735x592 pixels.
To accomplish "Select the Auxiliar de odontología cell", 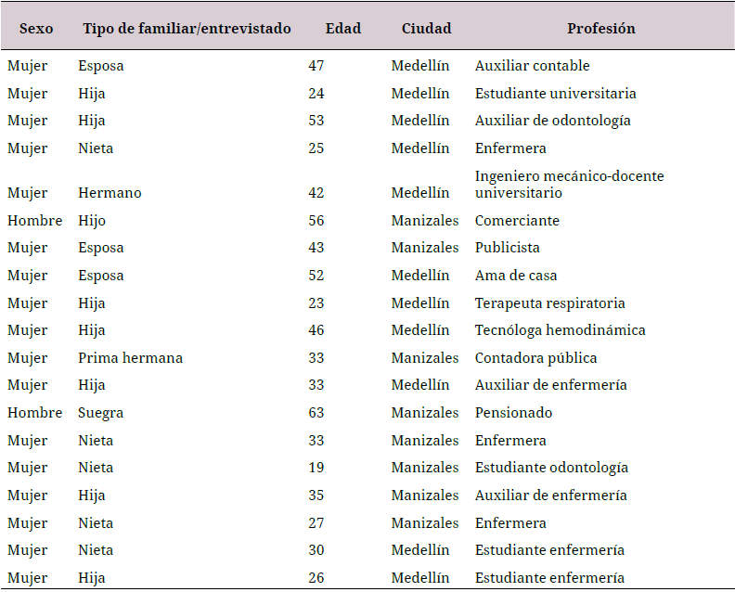I will click(x=552, y=121).
